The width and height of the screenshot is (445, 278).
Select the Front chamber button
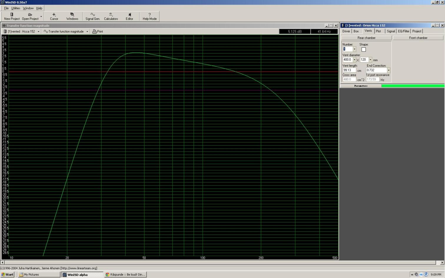(x=418, y=38)
